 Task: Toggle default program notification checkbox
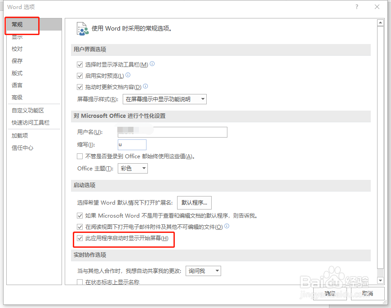tap(80, 215)
